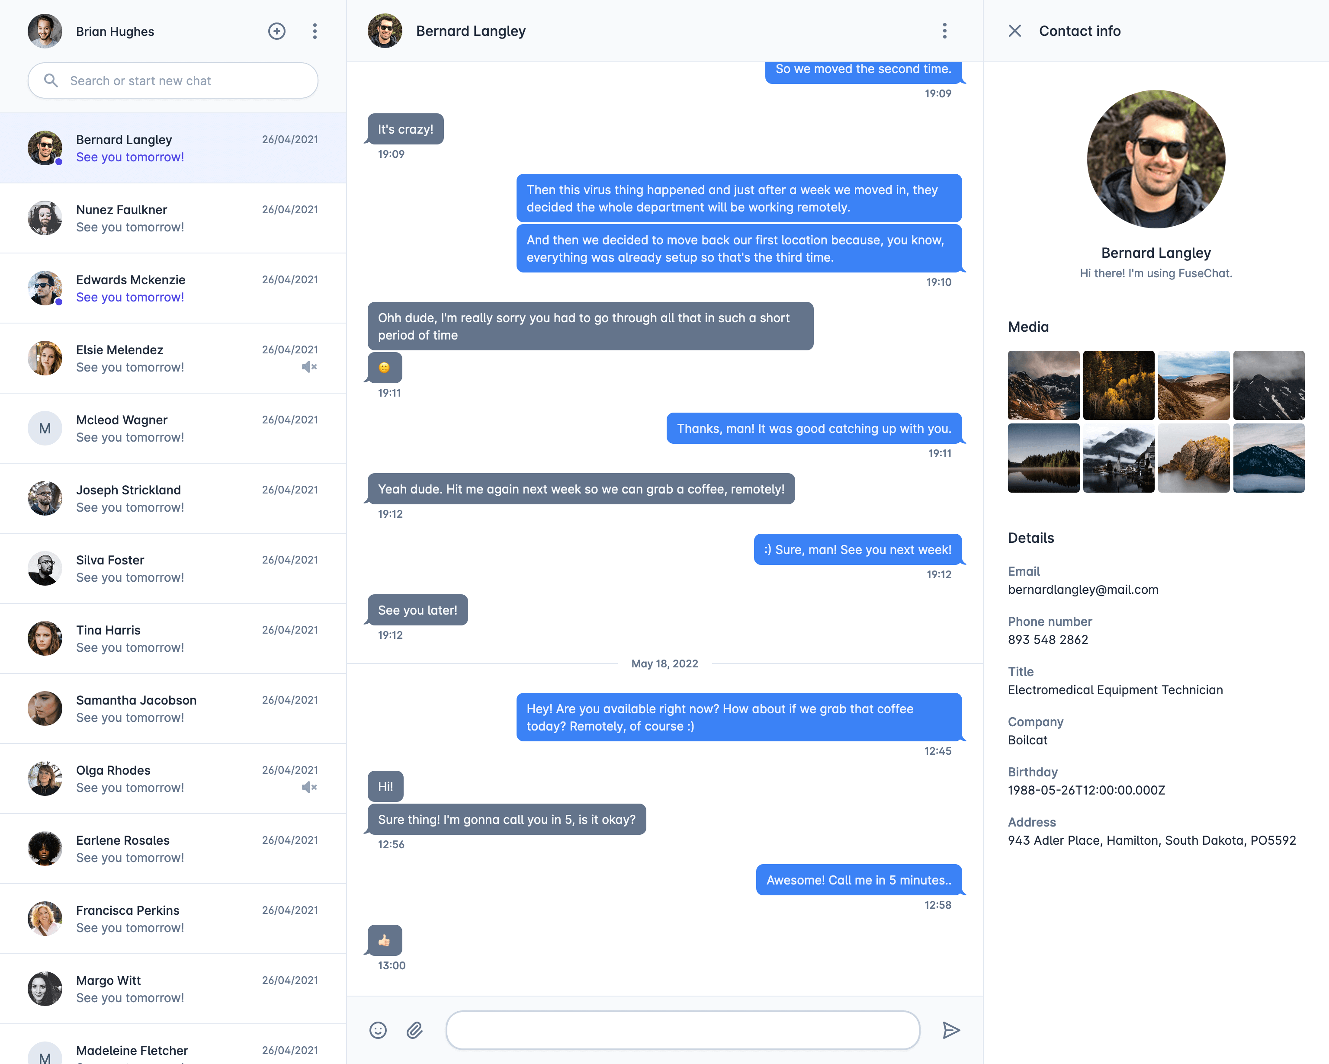Send the message with paper plane icon
The height and width of the screenshot is (1064, 1329).
951,1030
